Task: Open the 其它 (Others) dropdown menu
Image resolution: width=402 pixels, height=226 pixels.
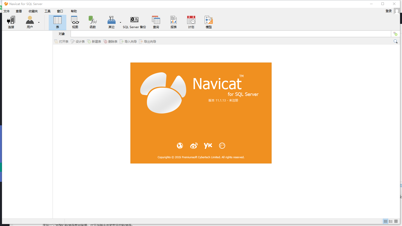Action: (120, 23)
